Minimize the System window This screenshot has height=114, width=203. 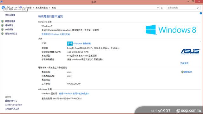click(x=188, y=2)
